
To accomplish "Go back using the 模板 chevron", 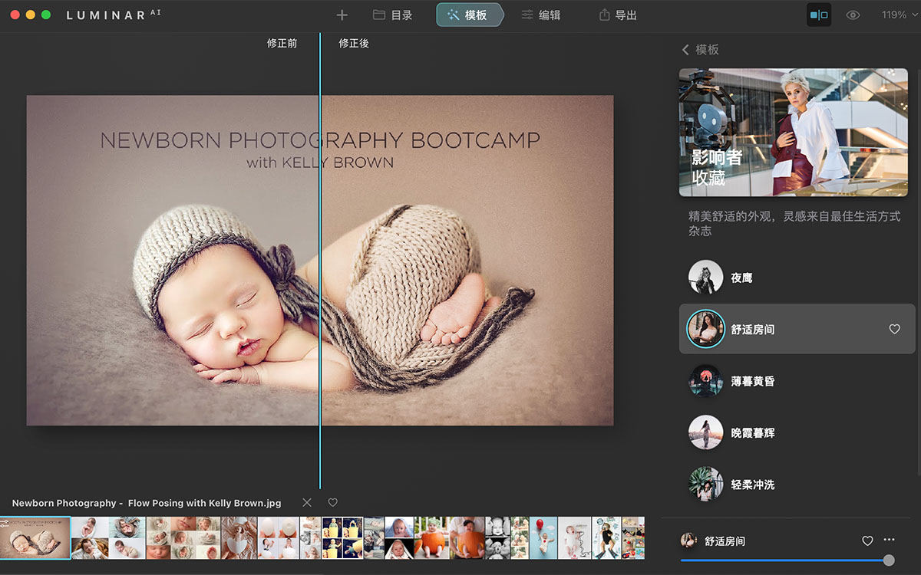I will tap(700, 50).
